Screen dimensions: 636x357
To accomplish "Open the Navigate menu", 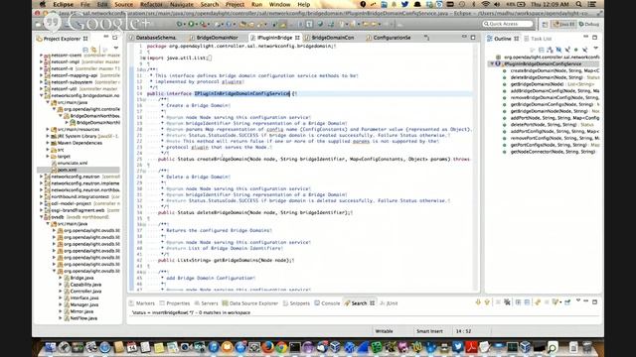I will tap(181, 4).
